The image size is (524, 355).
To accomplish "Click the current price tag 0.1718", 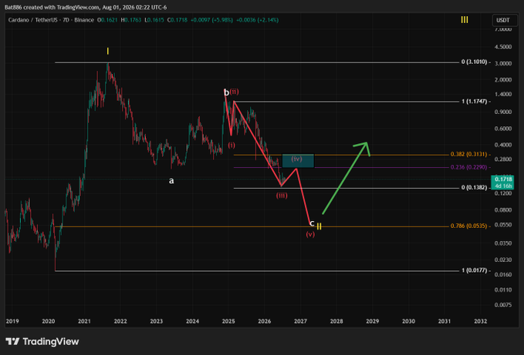I will tap(502, 183).
